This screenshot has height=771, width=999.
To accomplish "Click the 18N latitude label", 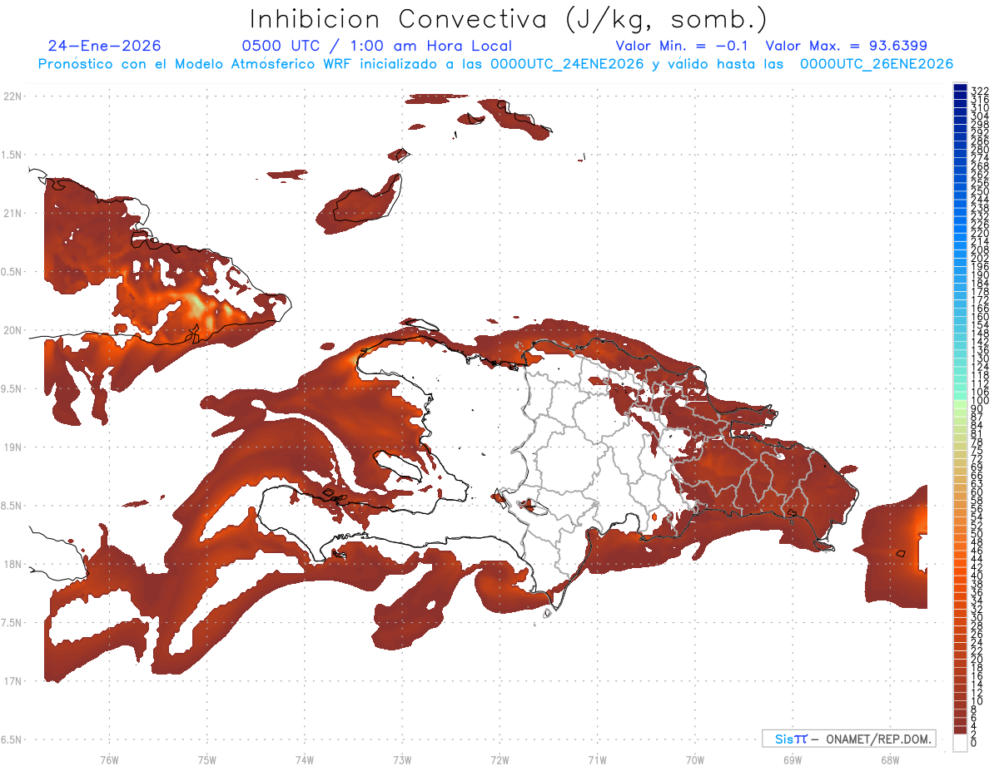I will [x=12, y=565].
